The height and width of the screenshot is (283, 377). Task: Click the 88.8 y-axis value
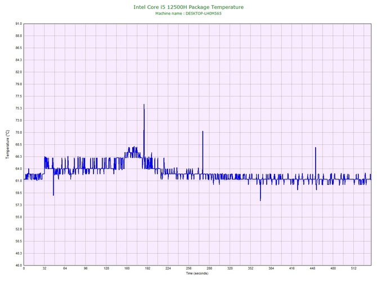[19, 36]
